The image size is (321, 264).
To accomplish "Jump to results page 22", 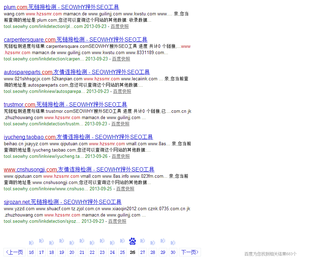I will pyautogui.click(x=92, y=252).
